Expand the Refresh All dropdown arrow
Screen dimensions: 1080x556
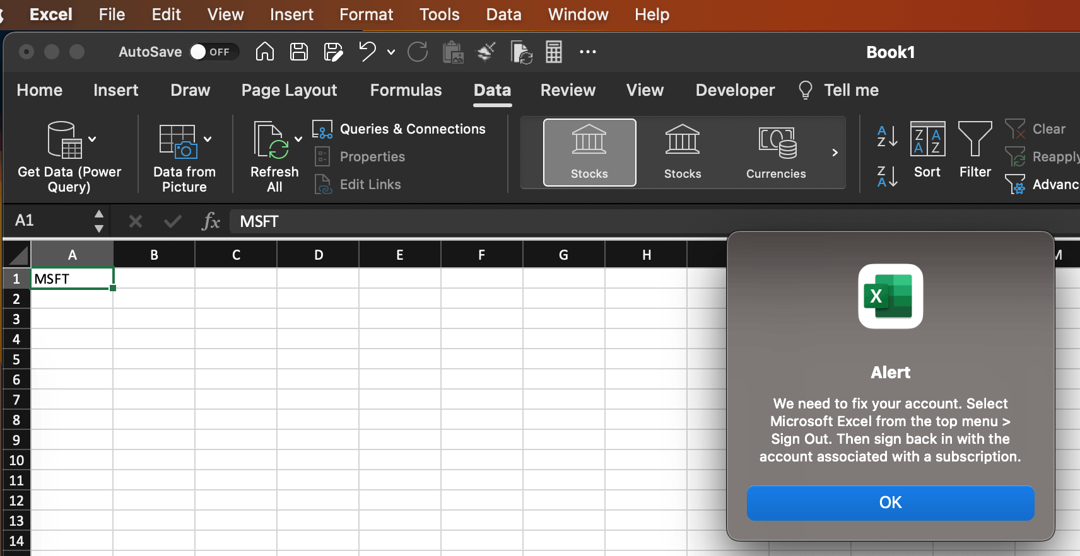[298, 139]
